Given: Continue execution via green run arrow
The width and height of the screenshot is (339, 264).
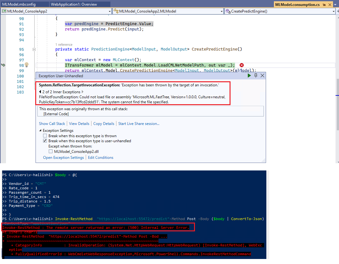Looking at the screenshot, I should [x=249, y=75].
